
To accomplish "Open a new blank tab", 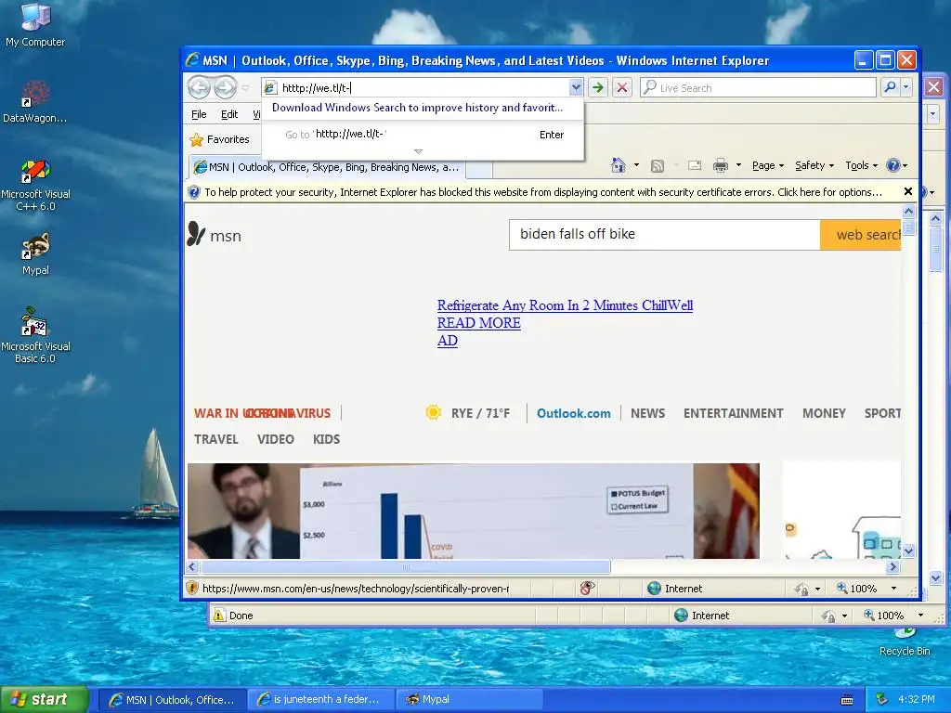I will point(478,169).
